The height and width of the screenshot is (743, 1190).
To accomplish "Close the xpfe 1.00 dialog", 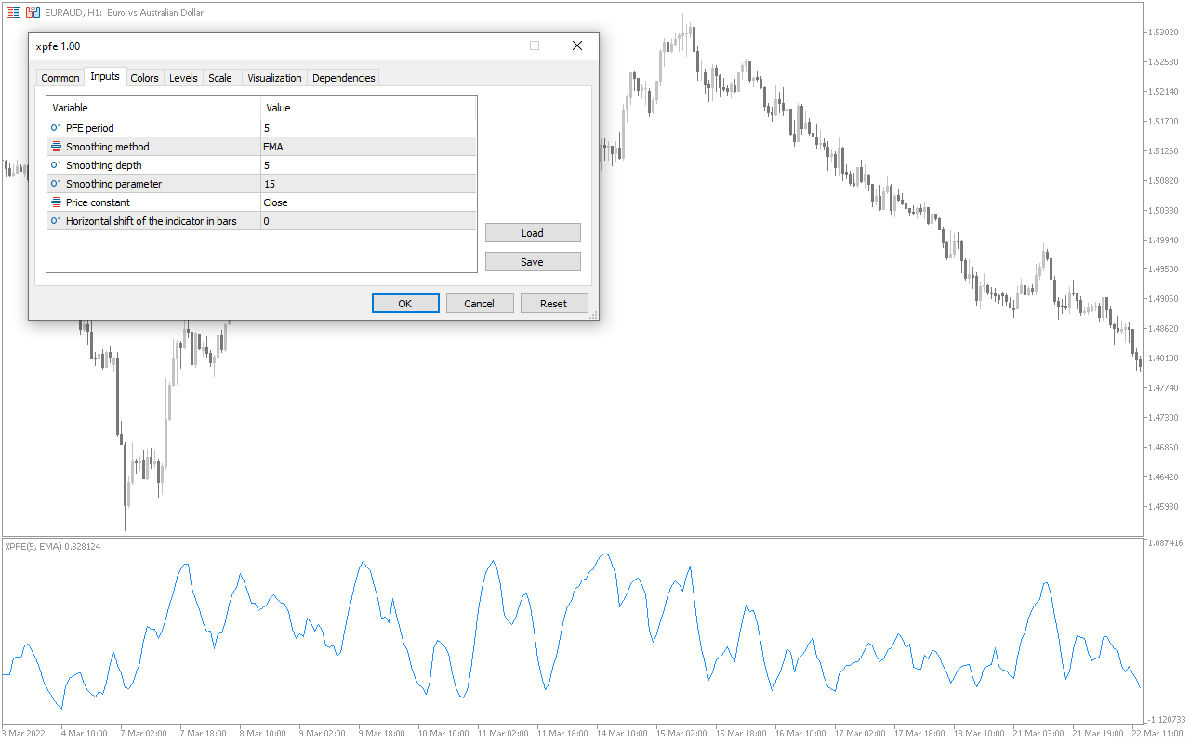I will (577, 46).
